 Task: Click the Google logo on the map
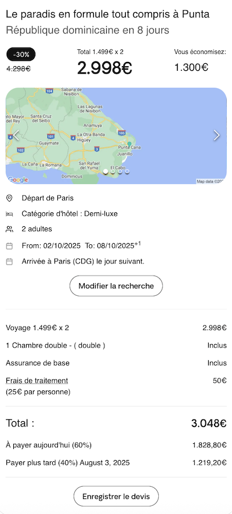pyautogui.click(x=18, y=180)
